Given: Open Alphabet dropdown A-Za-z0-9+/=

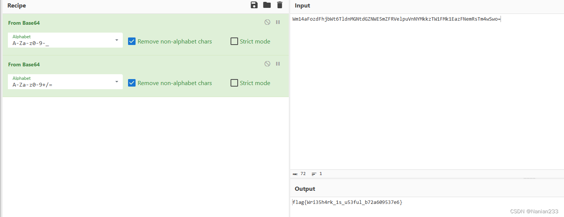Looking at the screenshot, I should click(x=65, y=82).
